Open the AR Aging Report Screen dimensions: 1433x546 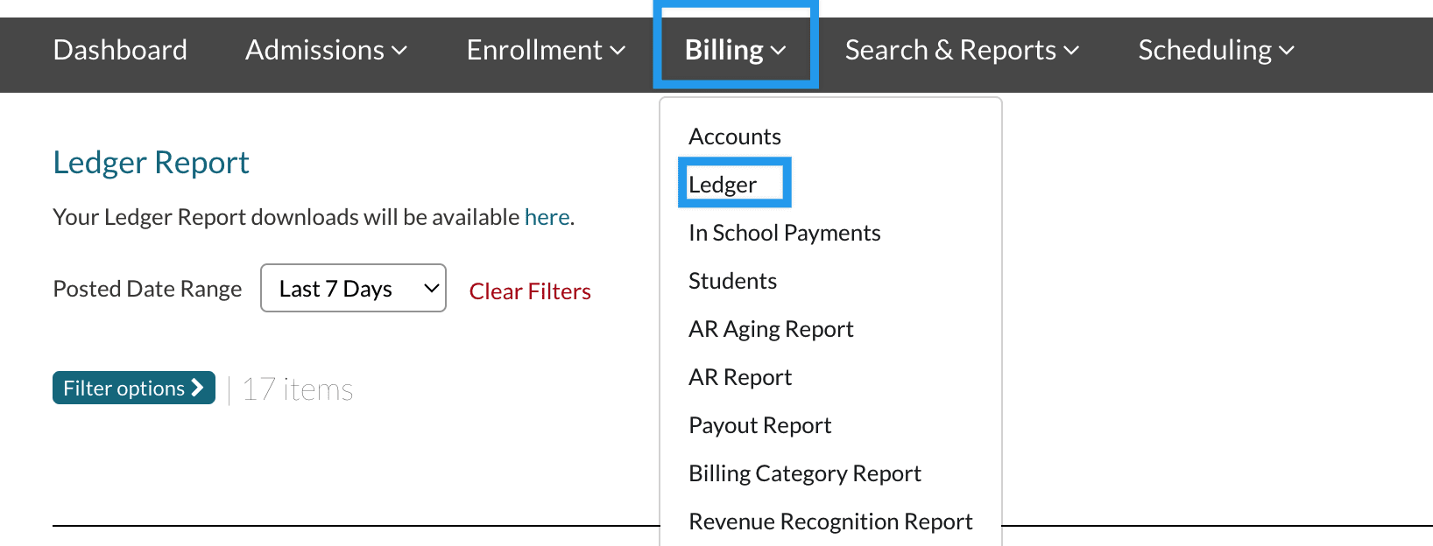point(771,329)
